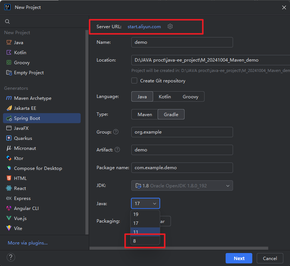290x266 pixels.
Task: Click the Package name field
Action: pos(182,168)
